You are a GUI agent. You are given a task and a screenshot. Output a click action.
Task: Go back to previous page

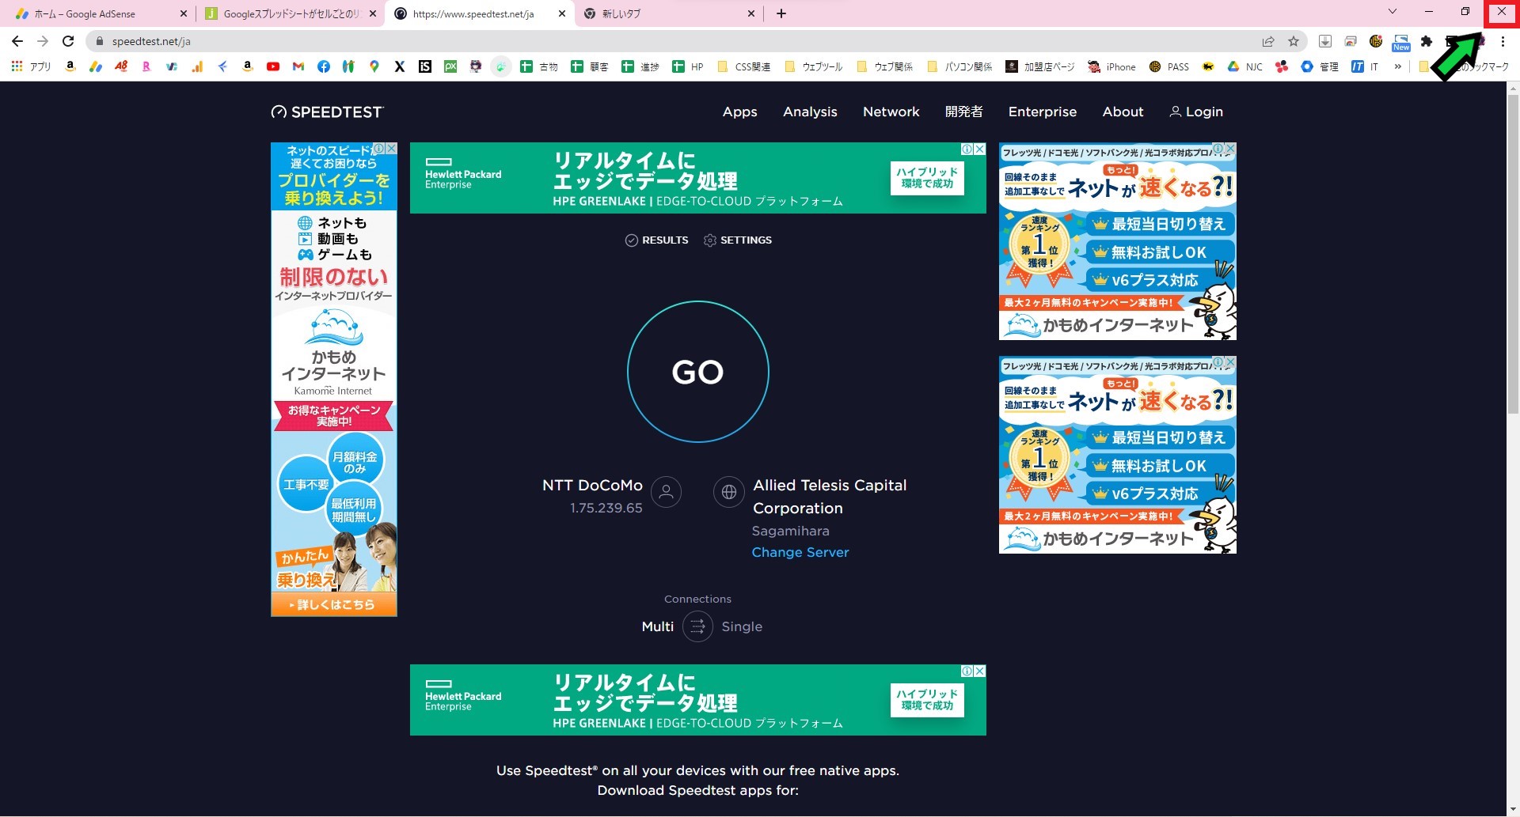17,41
